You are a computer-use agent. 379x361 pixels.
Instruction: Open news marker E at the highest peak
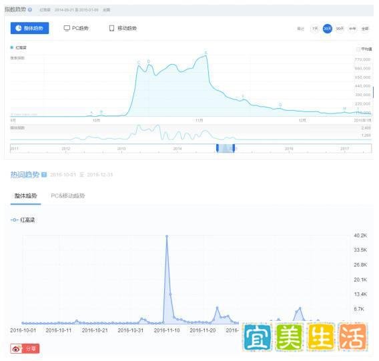coord(206,53)
